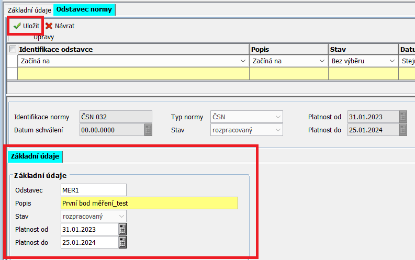415x260 pixels.
Task: Open calendar next to Odstavec Platnost do
Action: (122, 242)
